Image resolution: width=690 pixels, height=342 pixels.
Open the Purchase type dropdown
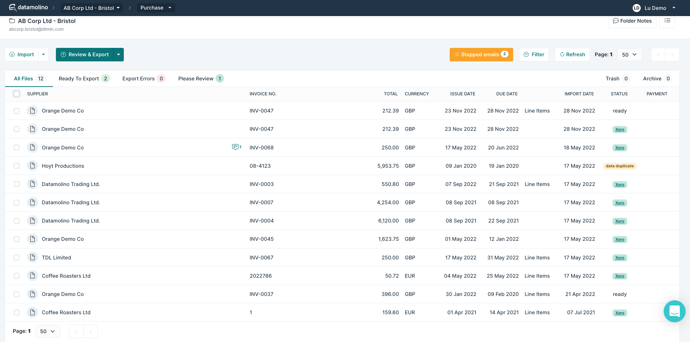pos(156,8)
